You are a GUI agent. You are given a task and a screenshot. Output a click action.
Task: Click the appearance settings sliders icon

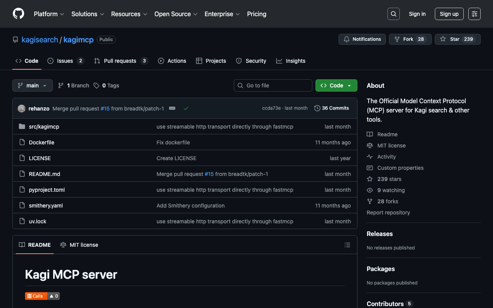[474, 14]
